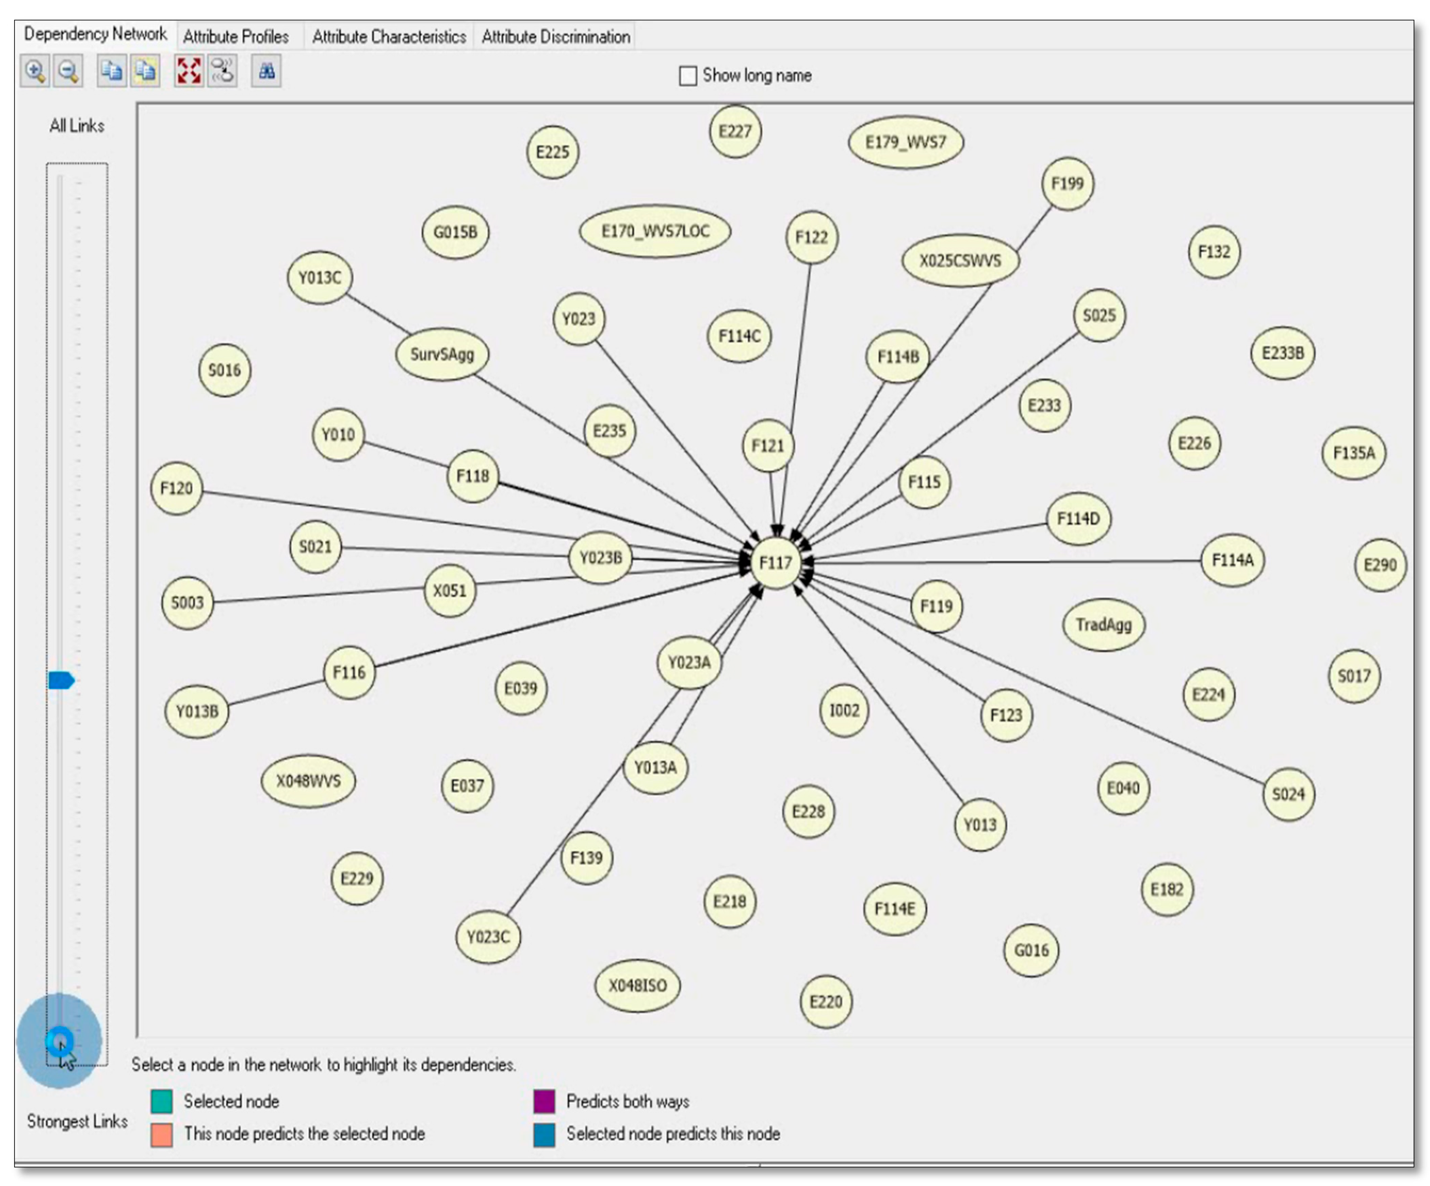Viewport: 1430px width, 1186px height.
Task: Open the Attribute Characteristics tab
Action: (389, 37)
